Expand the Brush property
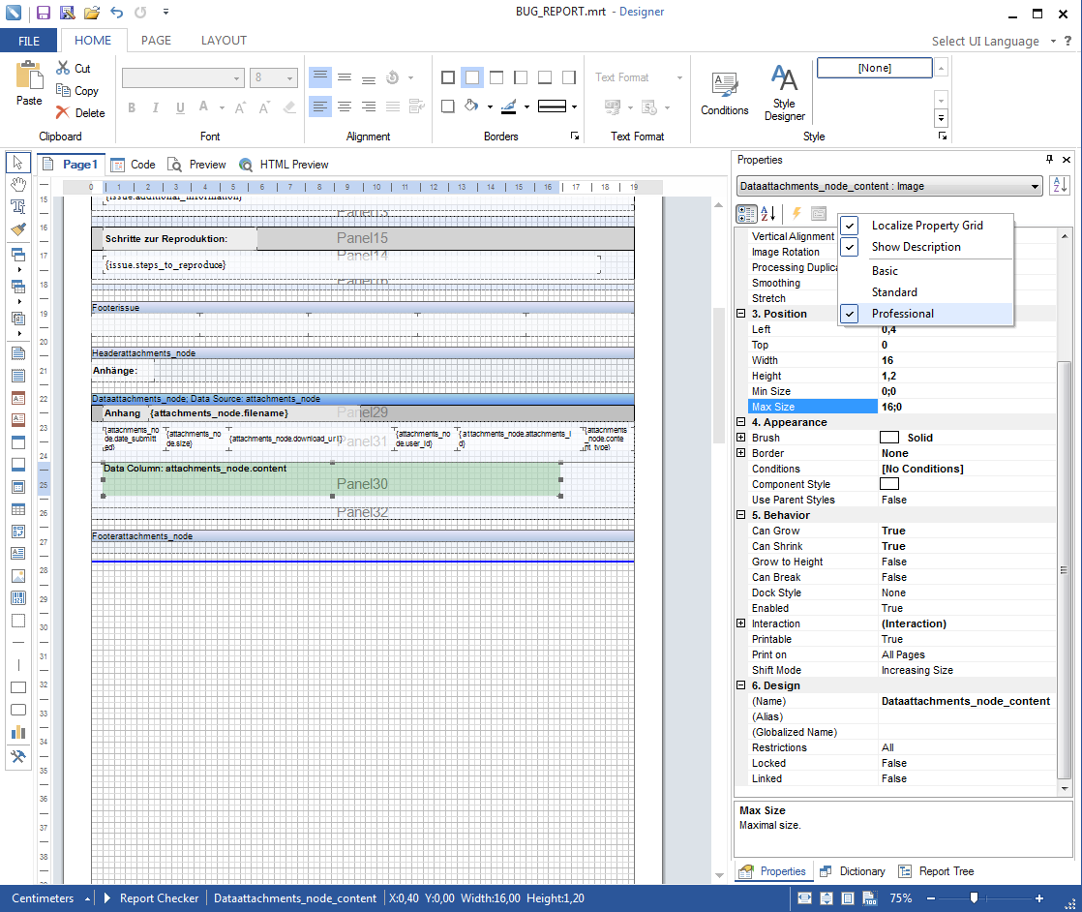Viewport: 1082px width, 912px height. coord(741,437)
